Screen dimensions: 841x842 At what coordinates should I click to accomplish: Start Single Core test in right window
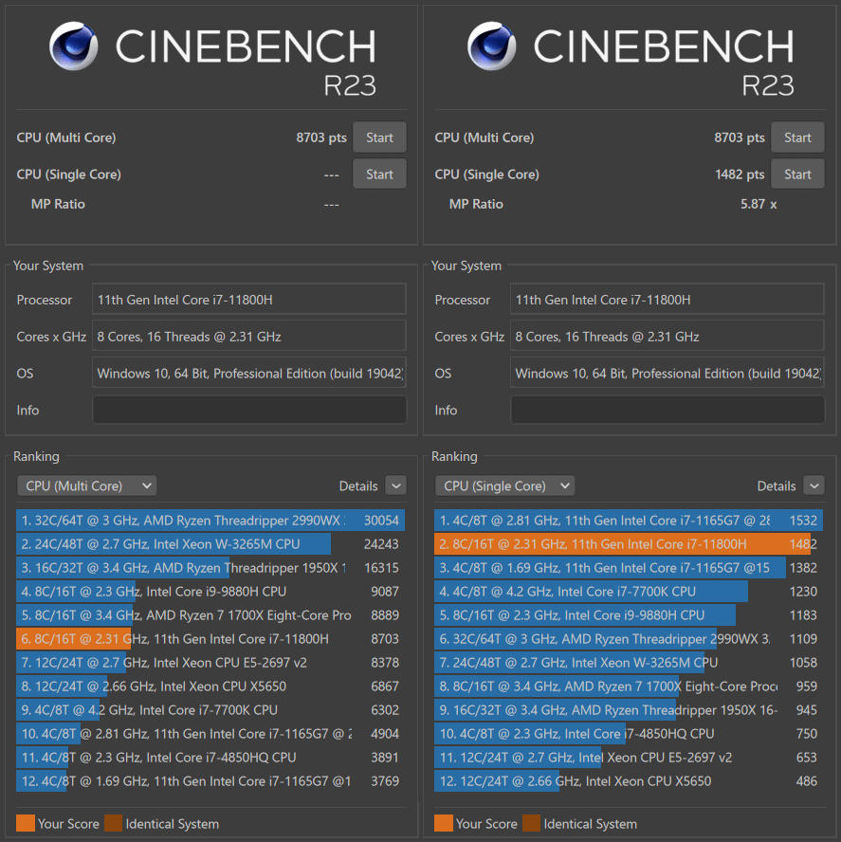tap(797, 174)
